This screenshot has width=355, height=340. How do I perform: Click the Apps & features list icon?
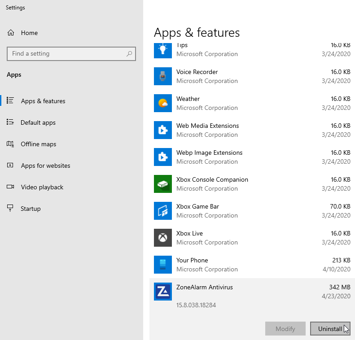tap(10, 100)
